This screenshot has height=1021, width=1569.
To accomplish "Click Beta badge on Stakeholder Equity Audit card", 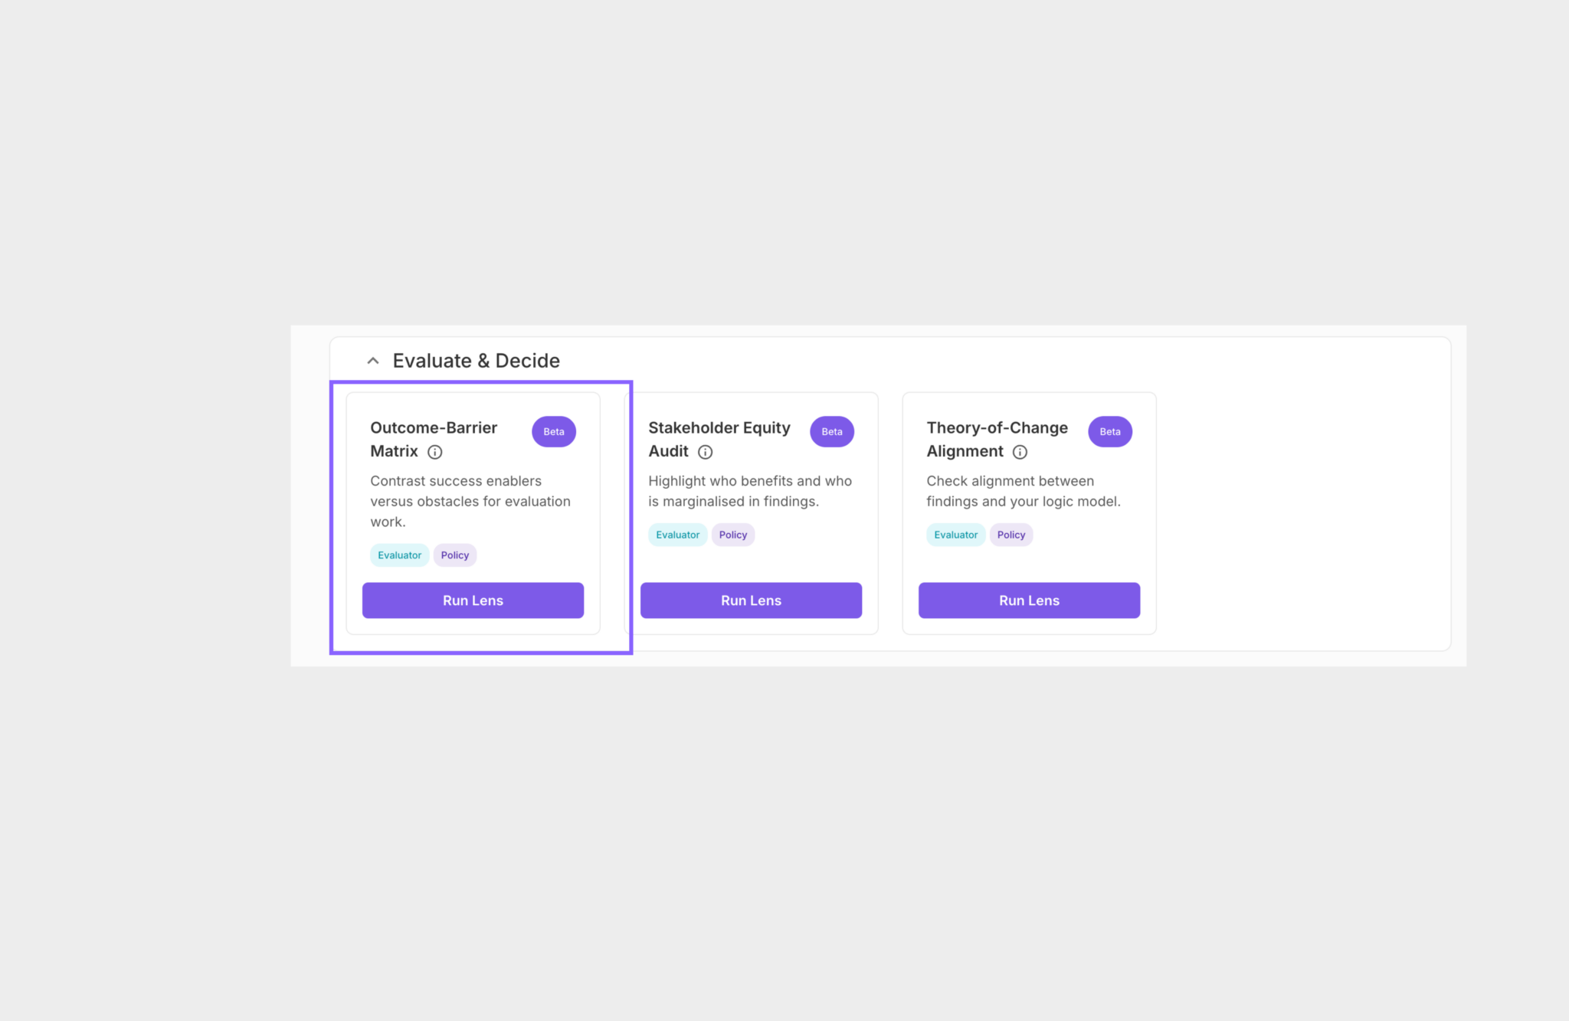I will point(831,432).
